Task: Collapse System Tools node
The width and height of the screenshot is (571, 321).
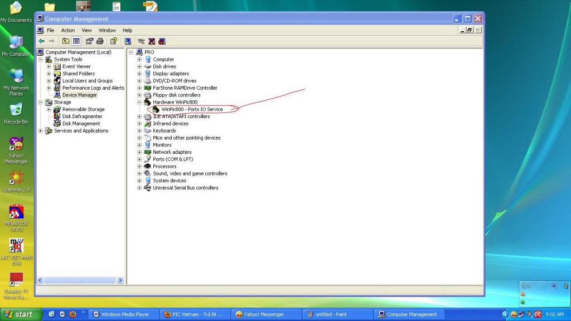Action: click(x=40, y=59)
